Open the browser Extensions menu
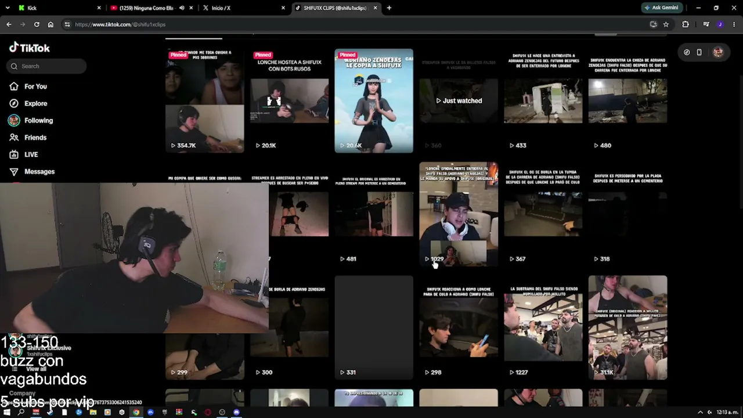Viewport: 743px width, 418px height. (x=686, y=24)
